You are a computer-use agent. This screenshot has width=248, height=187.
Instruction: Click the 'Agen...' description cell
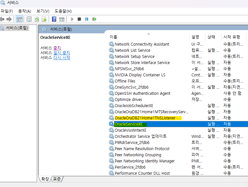coord(197,93)
